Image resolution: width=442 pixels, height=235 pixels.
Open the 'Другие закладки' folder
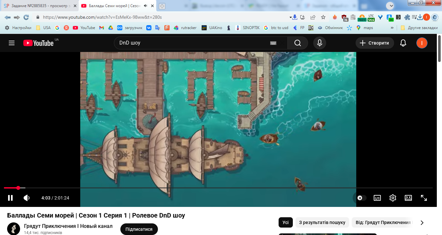[419, 28]
